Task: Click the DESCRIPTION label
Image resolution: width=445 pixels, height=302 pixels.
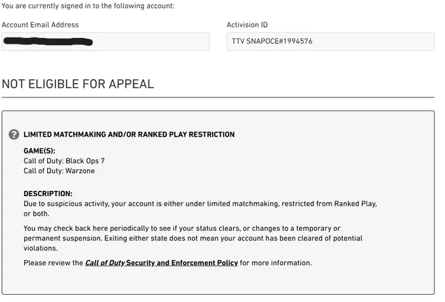Action: pyautogui.click(x=48, y=193)
